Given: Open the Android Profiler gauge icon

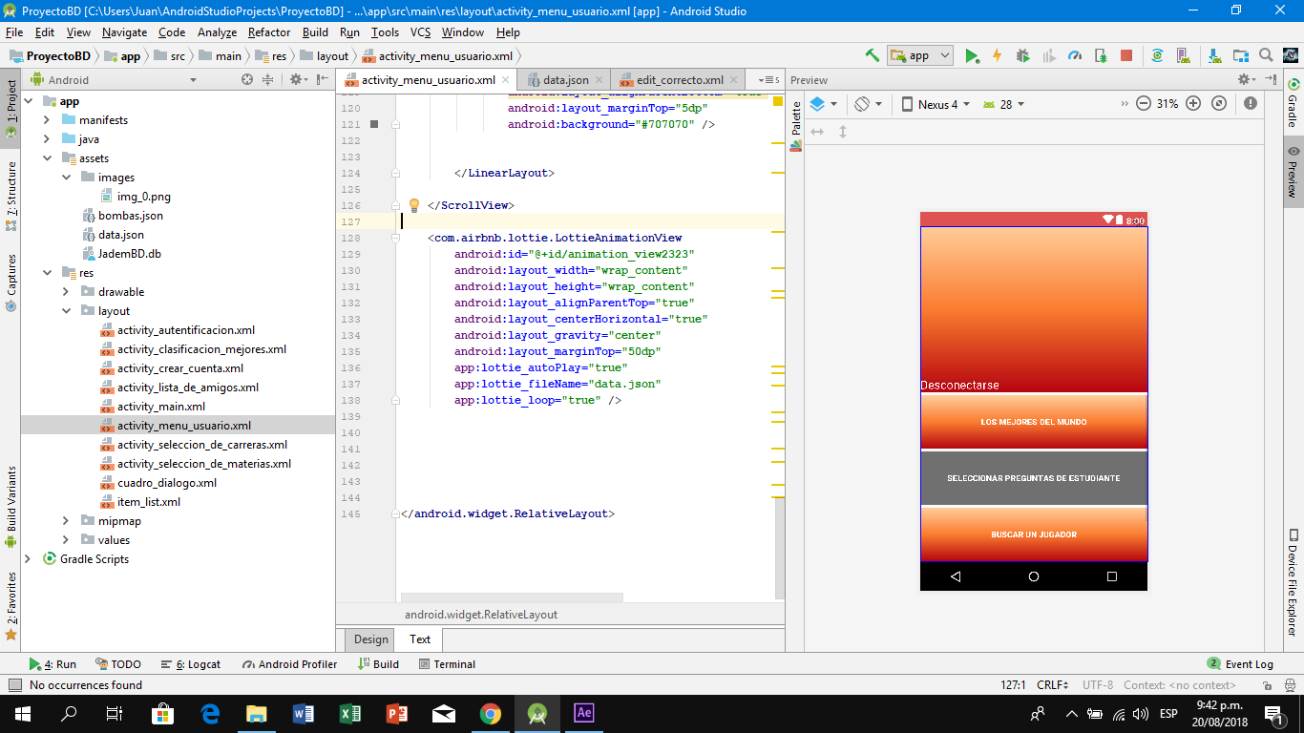Looking at the screenshot, I should tap(1075, 55).
